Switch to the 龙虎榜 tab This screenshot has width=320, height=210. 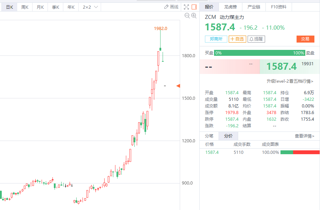230,7
